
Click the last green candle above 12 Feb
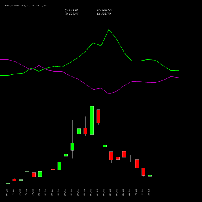point(150,176)
